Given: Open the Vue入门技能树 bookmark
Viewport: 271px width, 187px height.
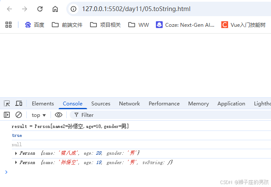Looking at the screenshot, I should click(x=243, y=25).
